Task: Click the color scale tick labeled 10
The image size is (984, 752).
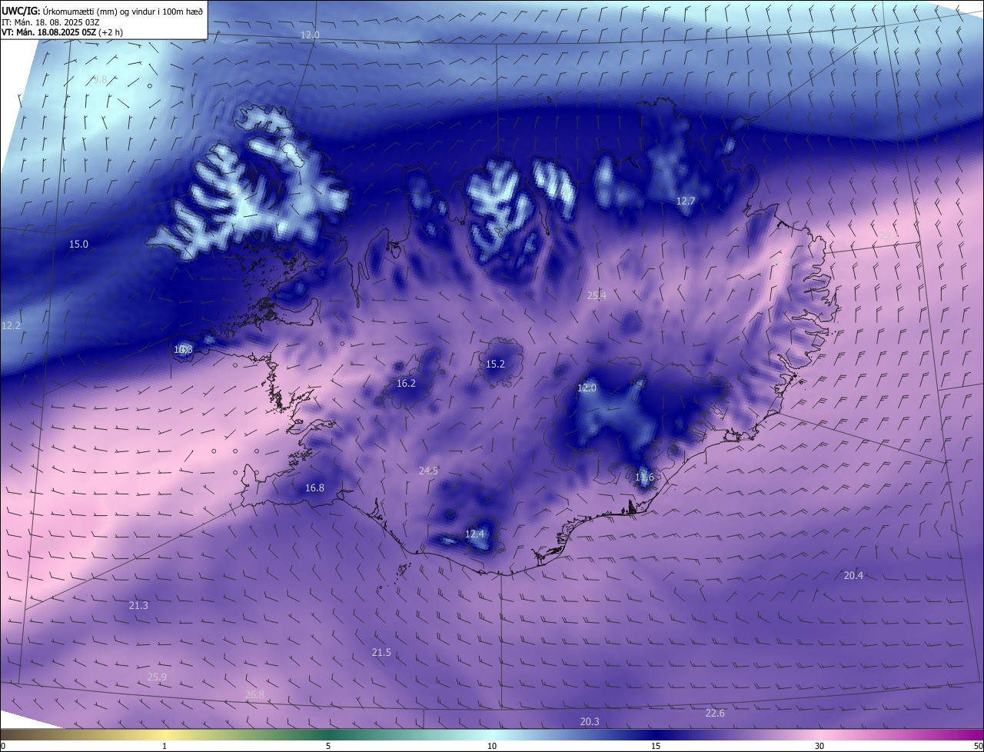Action: (x=492, y=747)
